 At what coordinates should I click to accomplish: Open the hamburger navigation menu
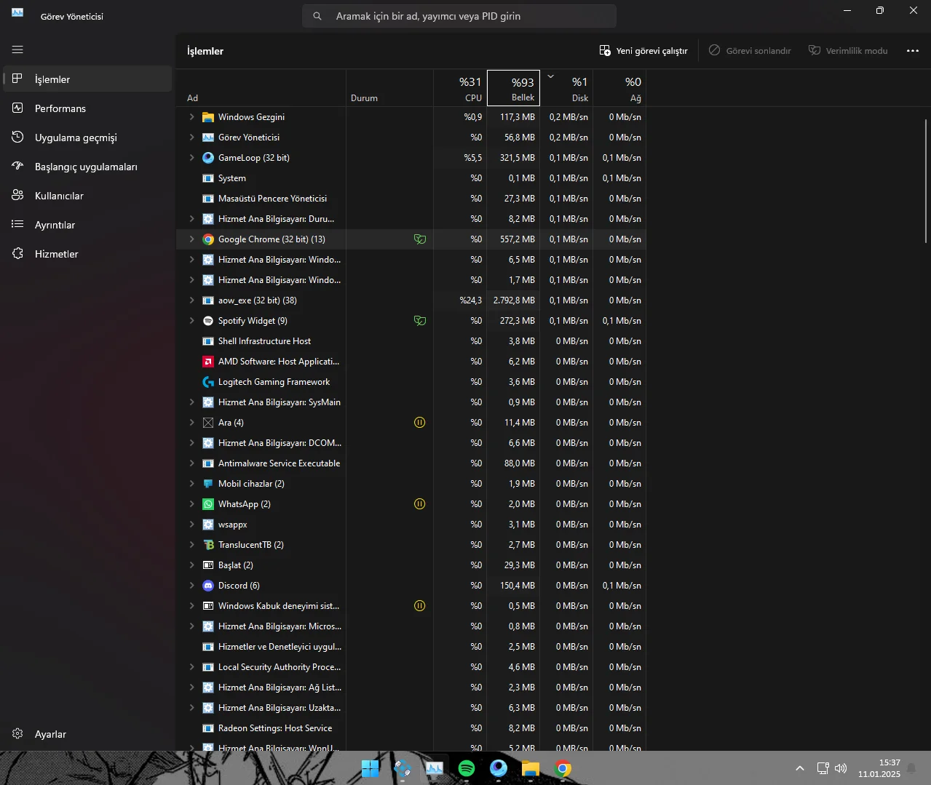(17, 49)
